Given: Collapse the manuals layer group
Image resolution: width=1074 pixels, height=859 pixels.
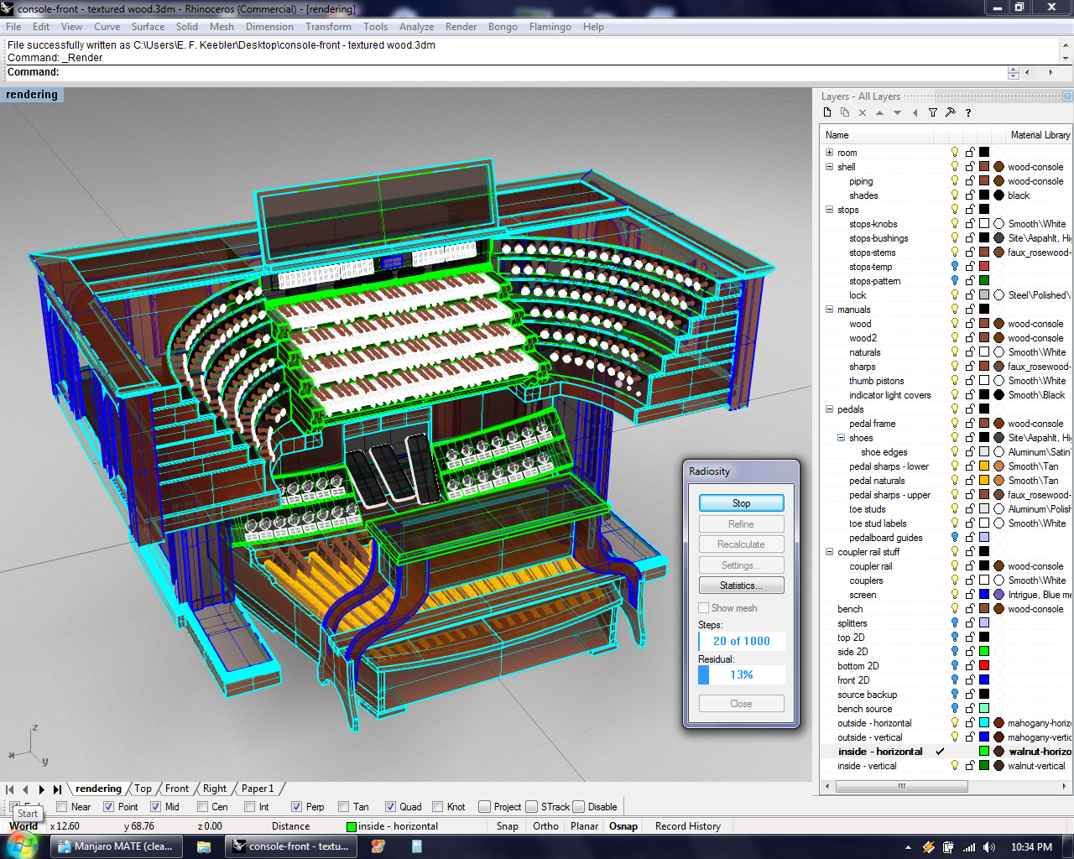Looking at the screenshot, I should tap(829, 310).
